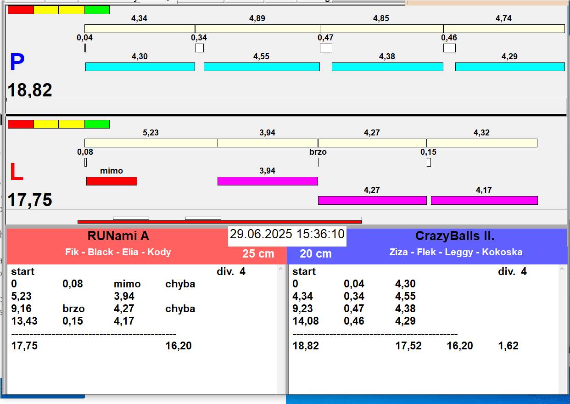Click the RUNami A team name header
The height and width of the screenshot is (404, 570).
click(118, 236)
